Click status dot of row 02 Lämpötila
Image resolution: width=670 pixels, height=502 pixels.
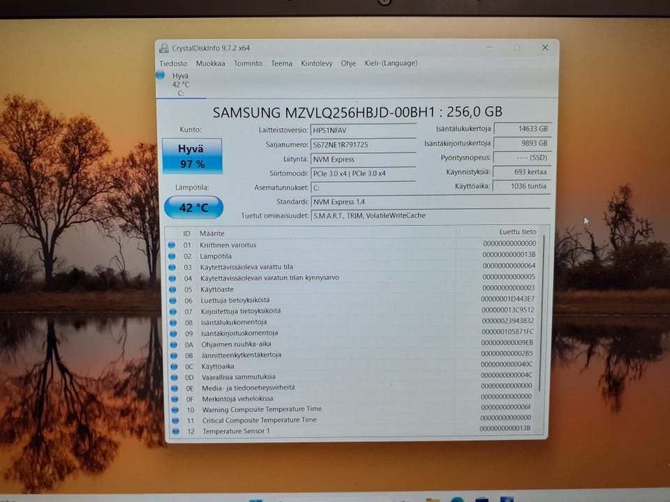[x=172, y=256]
